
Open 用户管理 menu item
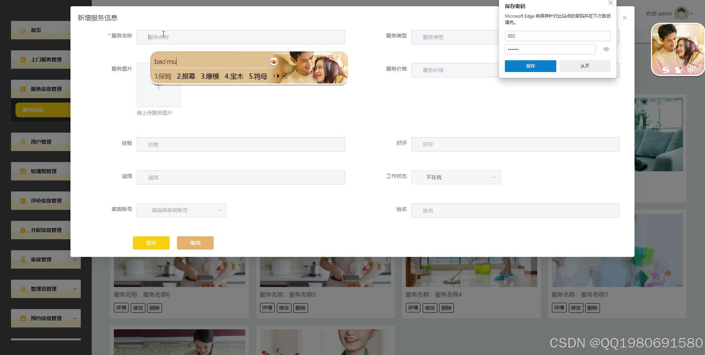(x=41, y=142)
